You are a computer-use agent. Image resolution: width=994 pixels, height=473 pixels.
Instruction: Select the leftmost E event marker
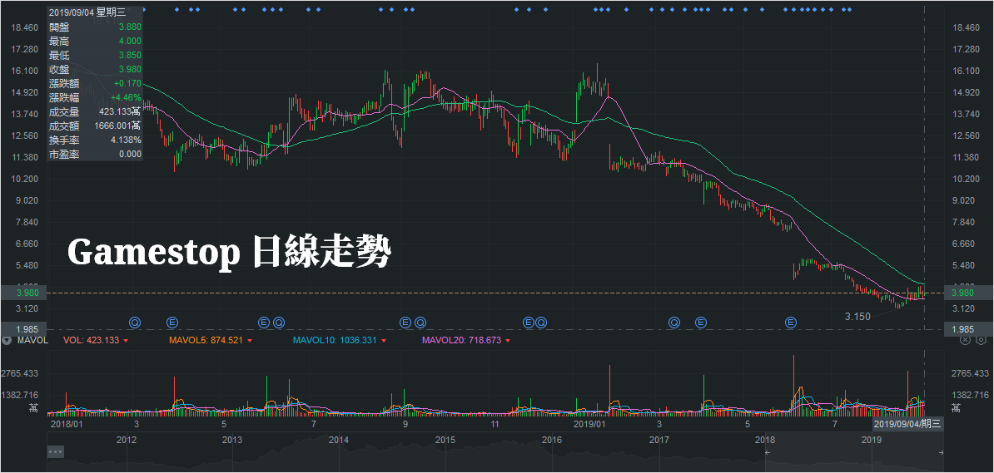(x=172, y=322)
